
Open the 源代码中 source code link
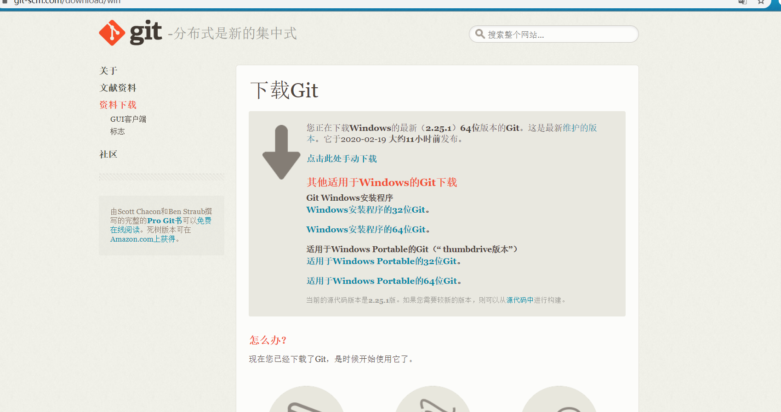(x=520, y=300)
